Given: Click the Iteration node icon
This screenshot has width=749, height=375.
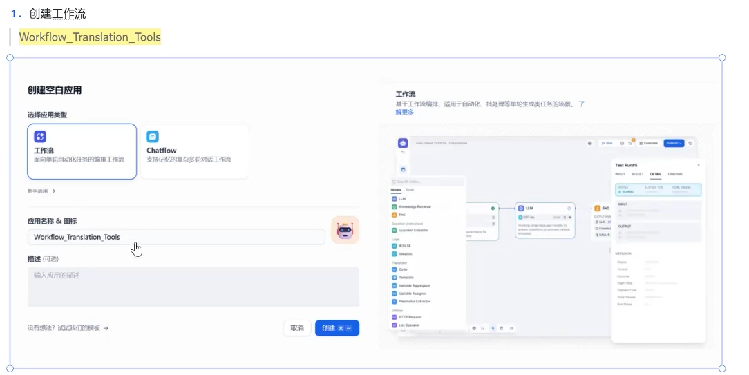Looking at the screenshot, I should (394, 254).
